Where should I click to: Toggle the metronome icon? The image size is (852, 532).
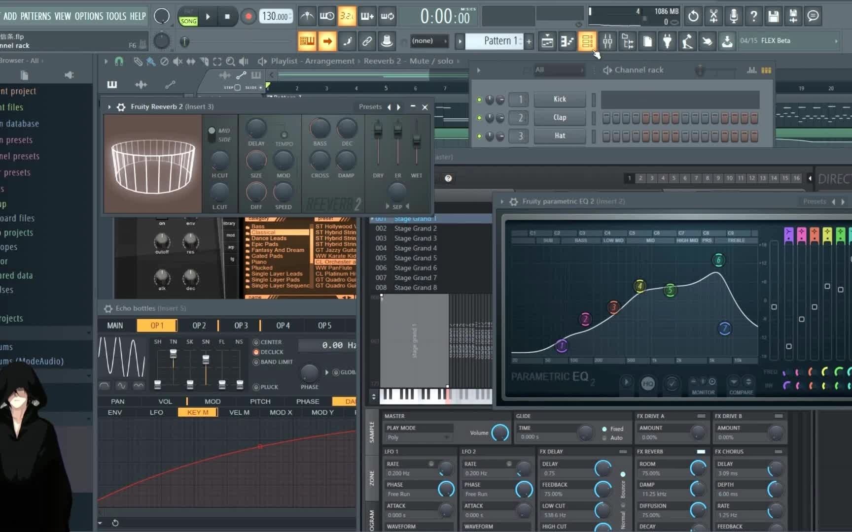307,16
